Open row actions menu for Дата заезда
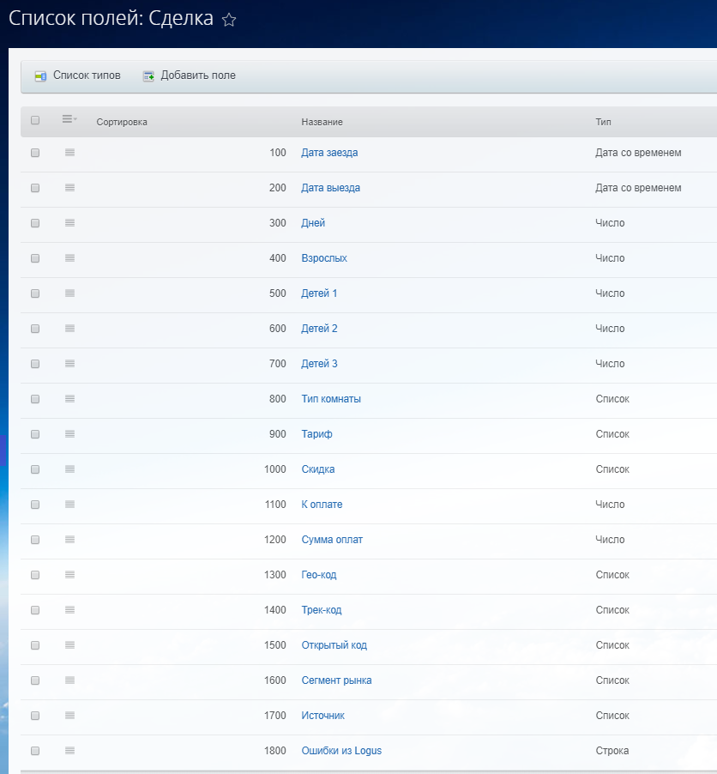Screen dimensions: 717x774 point(69,153)
